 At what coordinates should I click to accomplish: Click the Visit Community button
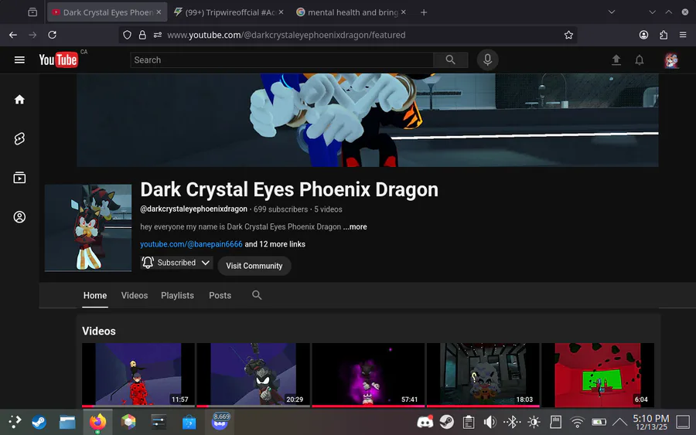click(x=254, y=266)
